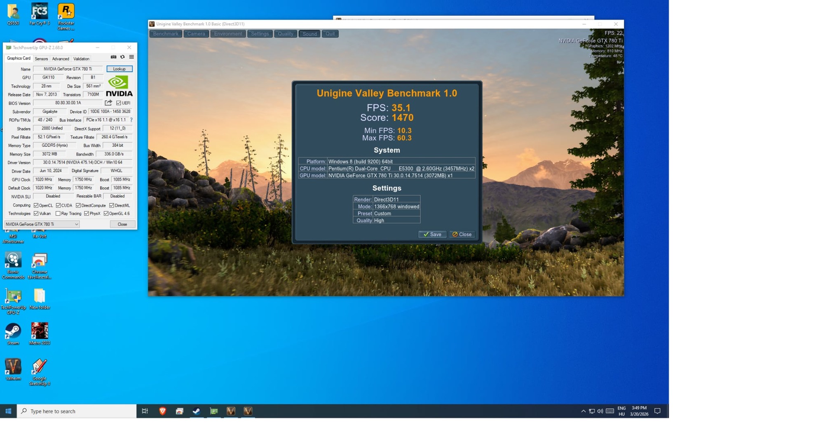Open the taskbar clock and date
This screenshot has height=432, width=825.
pos(639,411)
